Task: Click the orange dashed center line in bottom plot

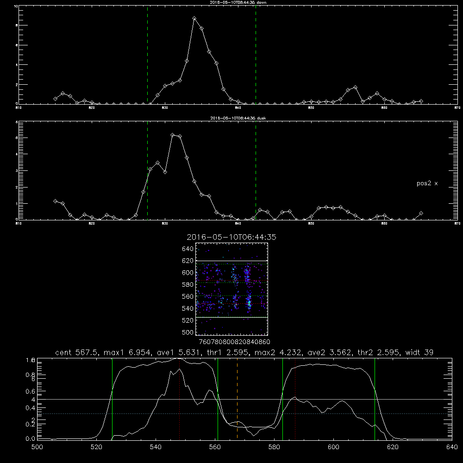Action: click(237, 399)
